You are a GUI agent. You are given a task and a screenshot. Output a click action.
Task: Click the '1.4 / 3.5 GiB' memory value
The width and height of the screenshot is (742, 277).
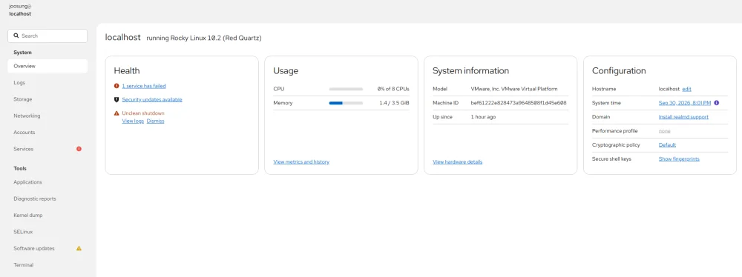(394, 103)
